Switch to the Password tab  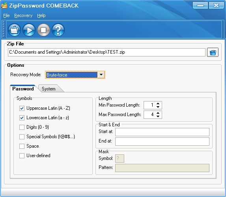[23, 89]
